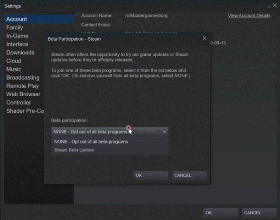Select the Cloud settings category
This screenshot has width=280, height=220.
[14, 61]
